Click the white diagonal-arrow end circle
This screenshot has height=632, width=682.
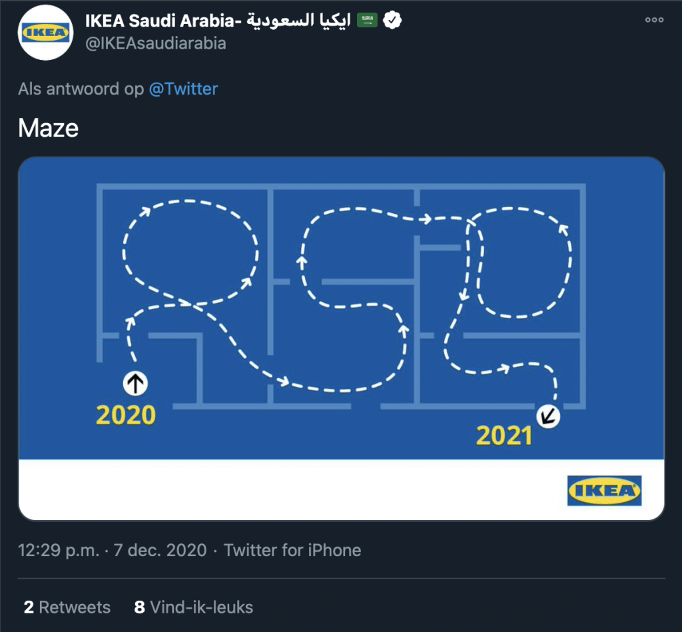(549, 417)
